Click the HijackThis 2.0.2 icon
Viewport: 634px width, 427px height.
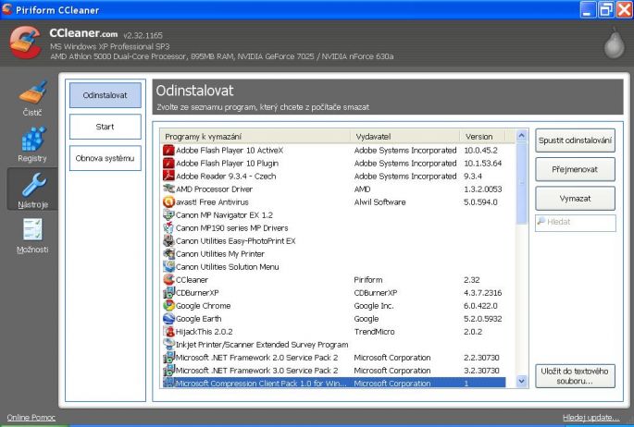(168, 332)
